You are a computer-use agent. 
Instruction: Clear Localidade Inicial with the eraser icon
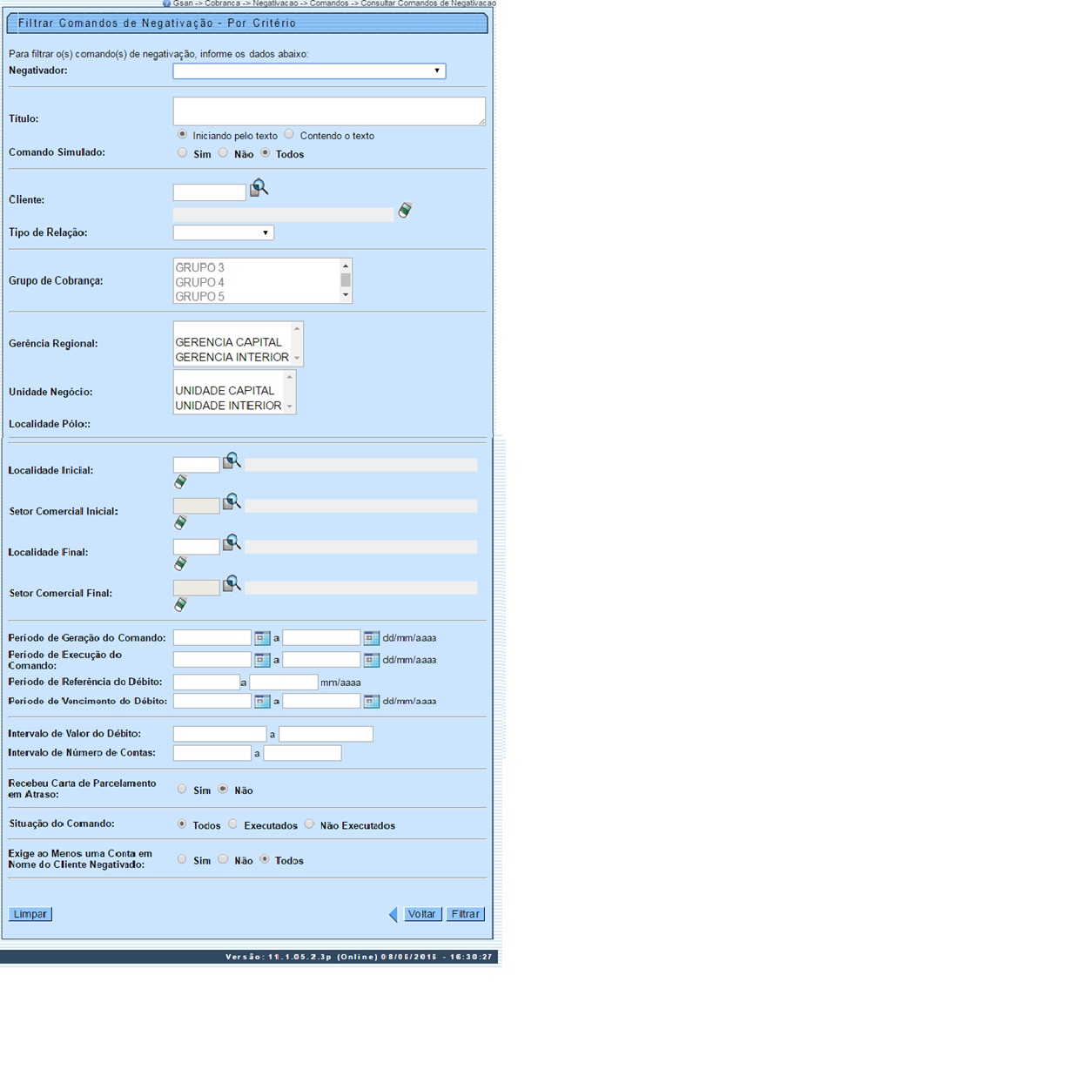click(x=180, y=481)
